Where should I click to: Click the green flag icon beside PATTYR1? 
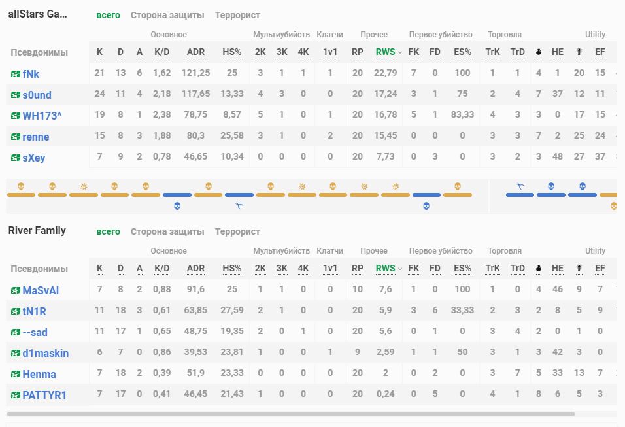tap(16, 395)
